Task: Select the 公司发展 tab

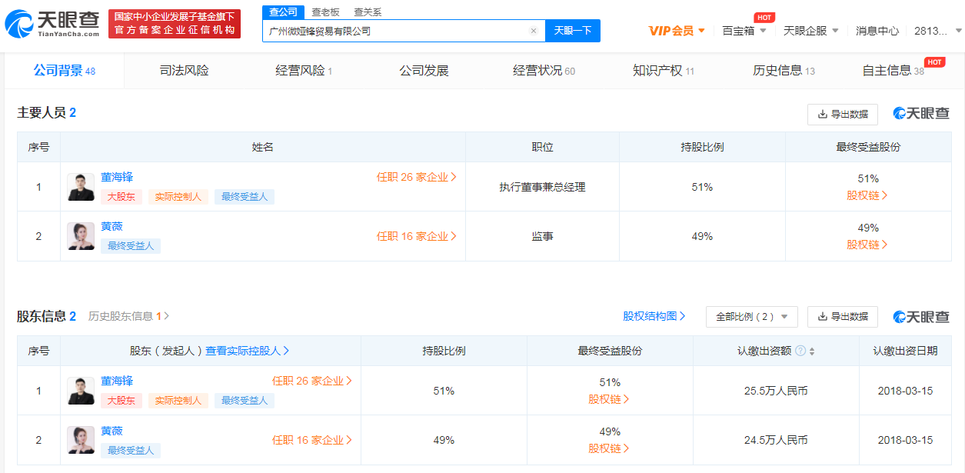Action: coord(424,71)
